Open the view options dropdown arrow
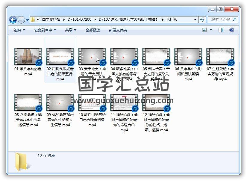Image resolution: width=247 pixels, height=181 pixels. 211,30
